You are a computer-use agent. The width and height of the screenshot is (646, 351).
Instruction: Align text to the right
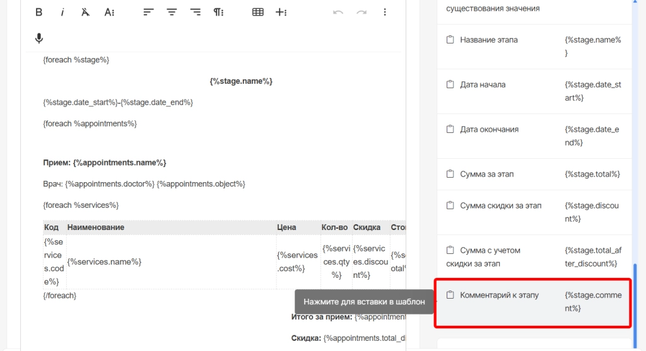point(196,12)
